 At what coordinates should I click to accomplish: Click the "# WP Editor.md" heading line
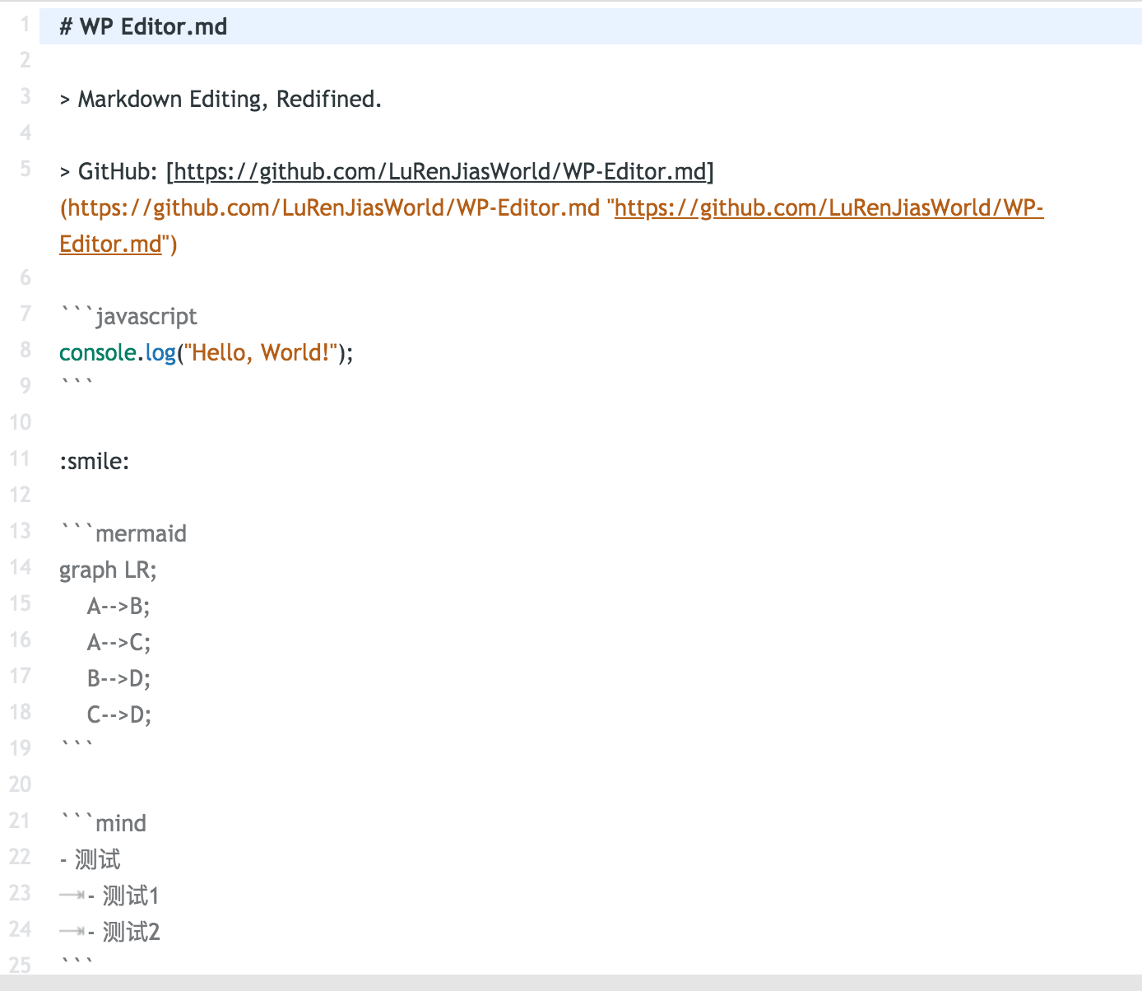[x=143, y=26]
